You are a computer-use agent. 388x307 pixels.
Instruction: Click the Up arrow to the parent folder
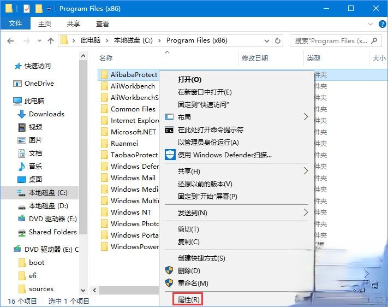pos(51,40)
